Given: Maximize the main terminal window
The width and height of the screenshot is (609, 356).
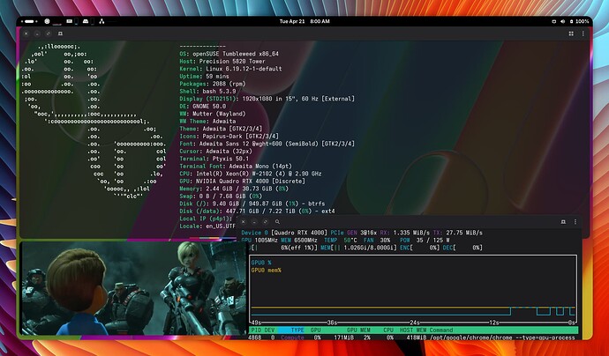Looking at the screenshot, I should (49, 33).
